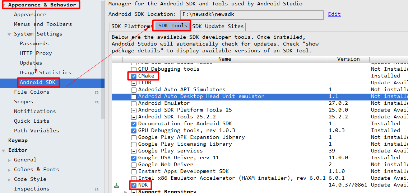Open the Inspections settings page
The height and width of the screenshot is (193, 408).
tap(32, 189)
